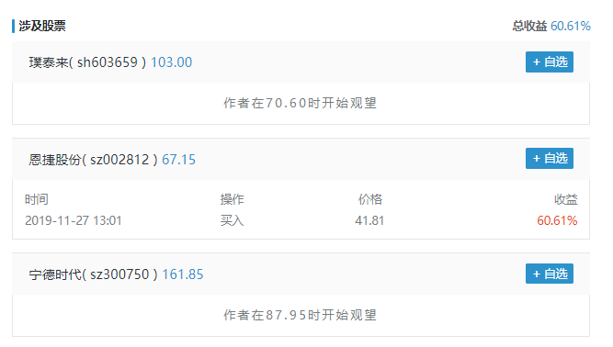Open 宁德时代 (sz300750) stock name link

pyautogui.click(x=93, y=274)
